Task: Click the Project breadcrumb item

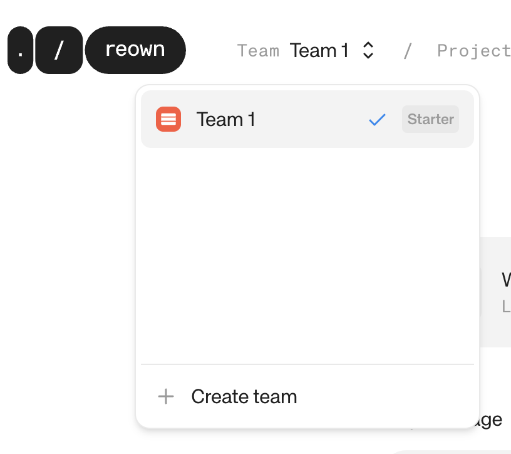Action: (x=474, y=50)
